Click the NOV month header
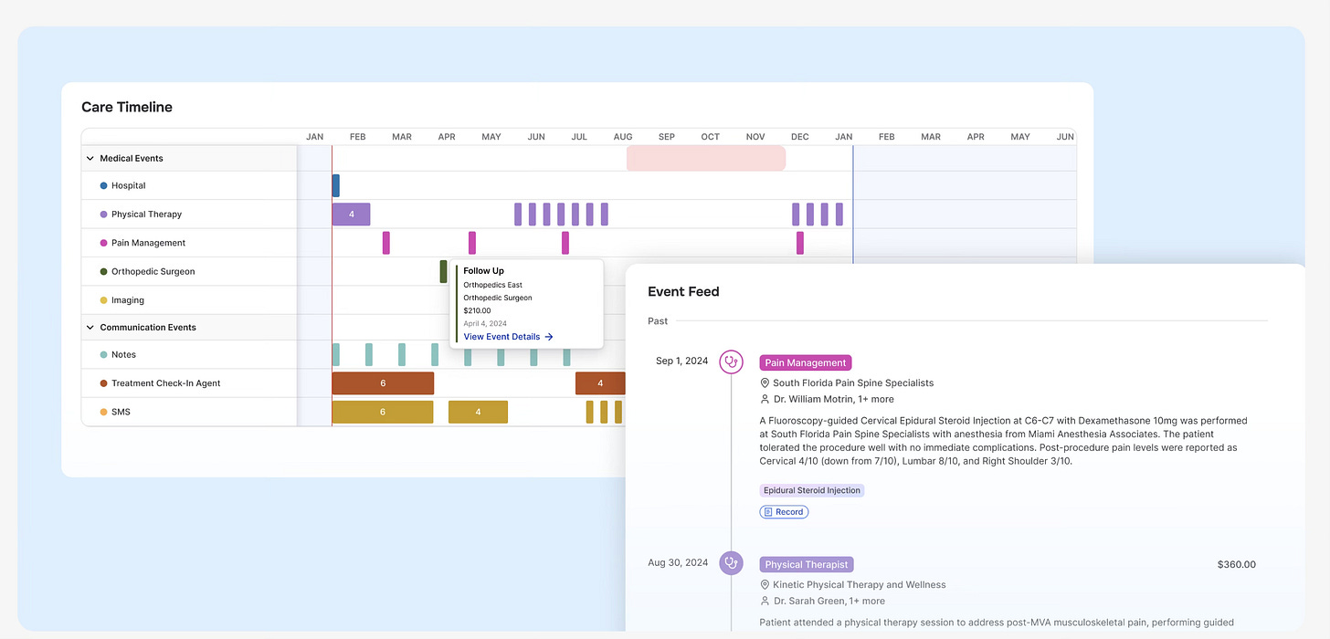The image size is (1330, 639). coord(755,137)
